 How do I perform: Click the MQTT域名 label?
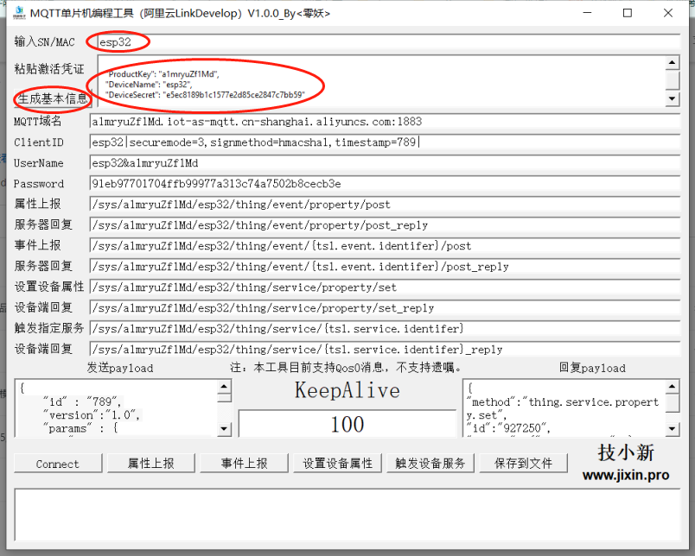tap(38, 121)
